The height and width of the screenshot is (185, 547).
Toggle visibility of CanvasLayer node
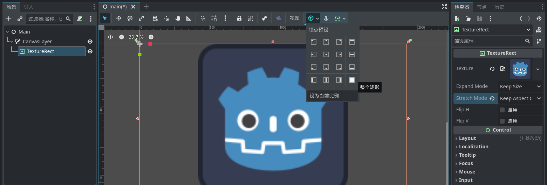(x=90, y=42)
